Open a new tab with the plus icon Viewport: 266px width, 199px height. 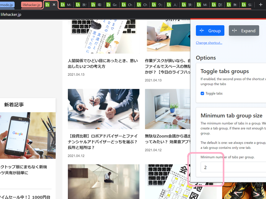(261, 5)
